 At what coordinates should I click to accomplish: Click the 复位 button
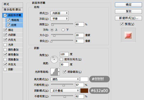(129, 11)
